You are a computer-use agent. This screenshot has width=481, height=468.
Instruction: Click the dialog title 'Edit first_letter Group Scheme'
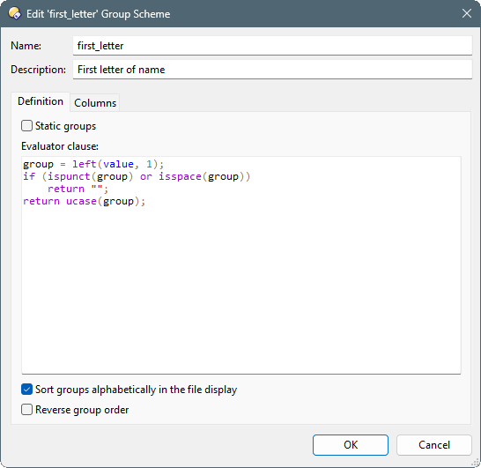(98, 14)
